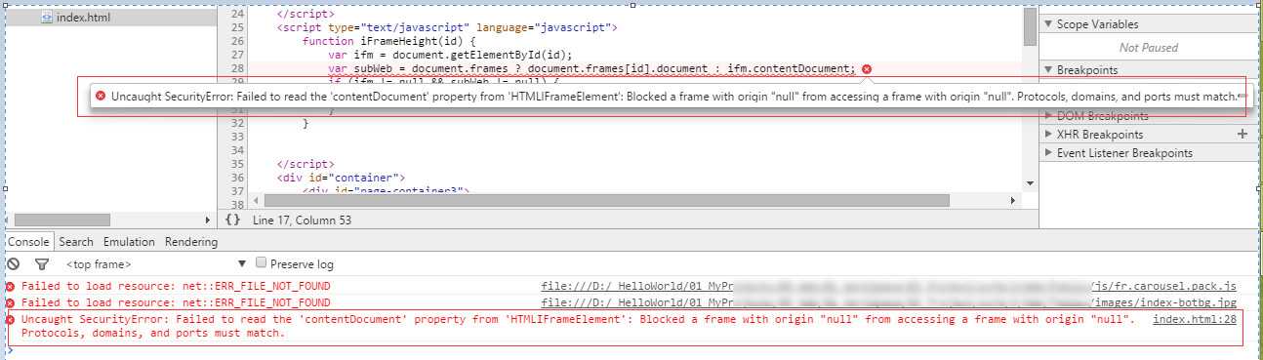Screen dimensions: 1263x360
Task: Switch to the Search tab
Action: (76, 242)
